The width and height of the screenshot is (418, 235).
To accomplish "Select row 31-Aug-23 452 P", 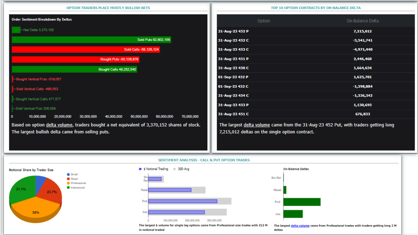I will click(316, 31).
